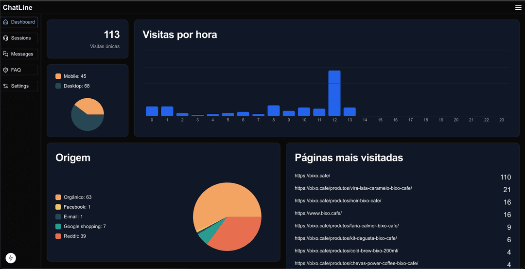Click the Sessions headset icon
The height and width of the screenshot is (269, 525).
6,38
